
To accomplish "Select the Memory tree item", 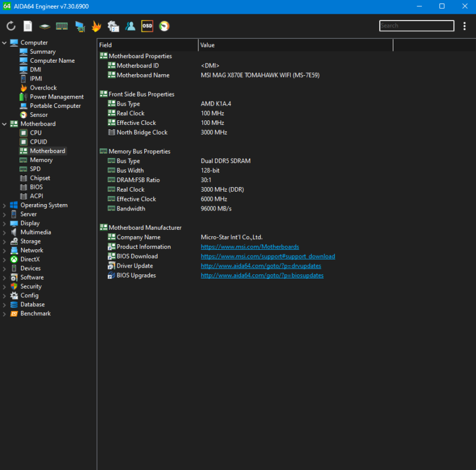I will tap(41, 160).
